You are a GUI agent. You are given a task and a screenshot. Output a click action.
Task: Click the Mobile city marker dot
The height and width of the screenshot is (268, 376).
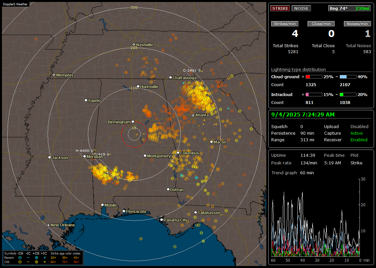point(102,205)
